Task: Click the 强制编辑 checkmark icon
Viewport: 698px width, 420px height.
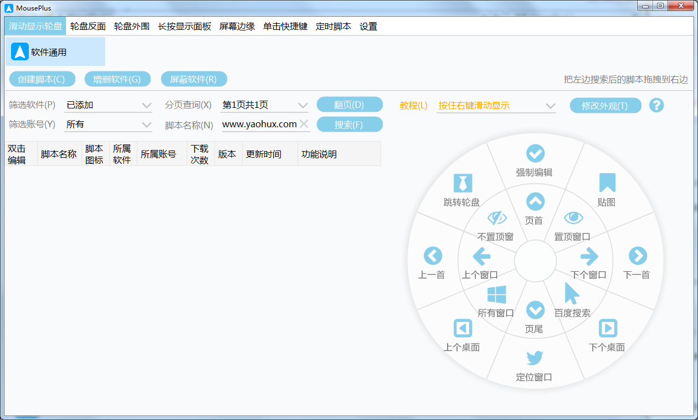Action: pos(535,153)
